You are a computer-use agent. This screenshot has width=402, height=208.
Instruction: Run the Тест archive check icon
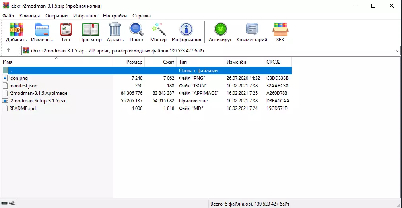coord(66,29)
